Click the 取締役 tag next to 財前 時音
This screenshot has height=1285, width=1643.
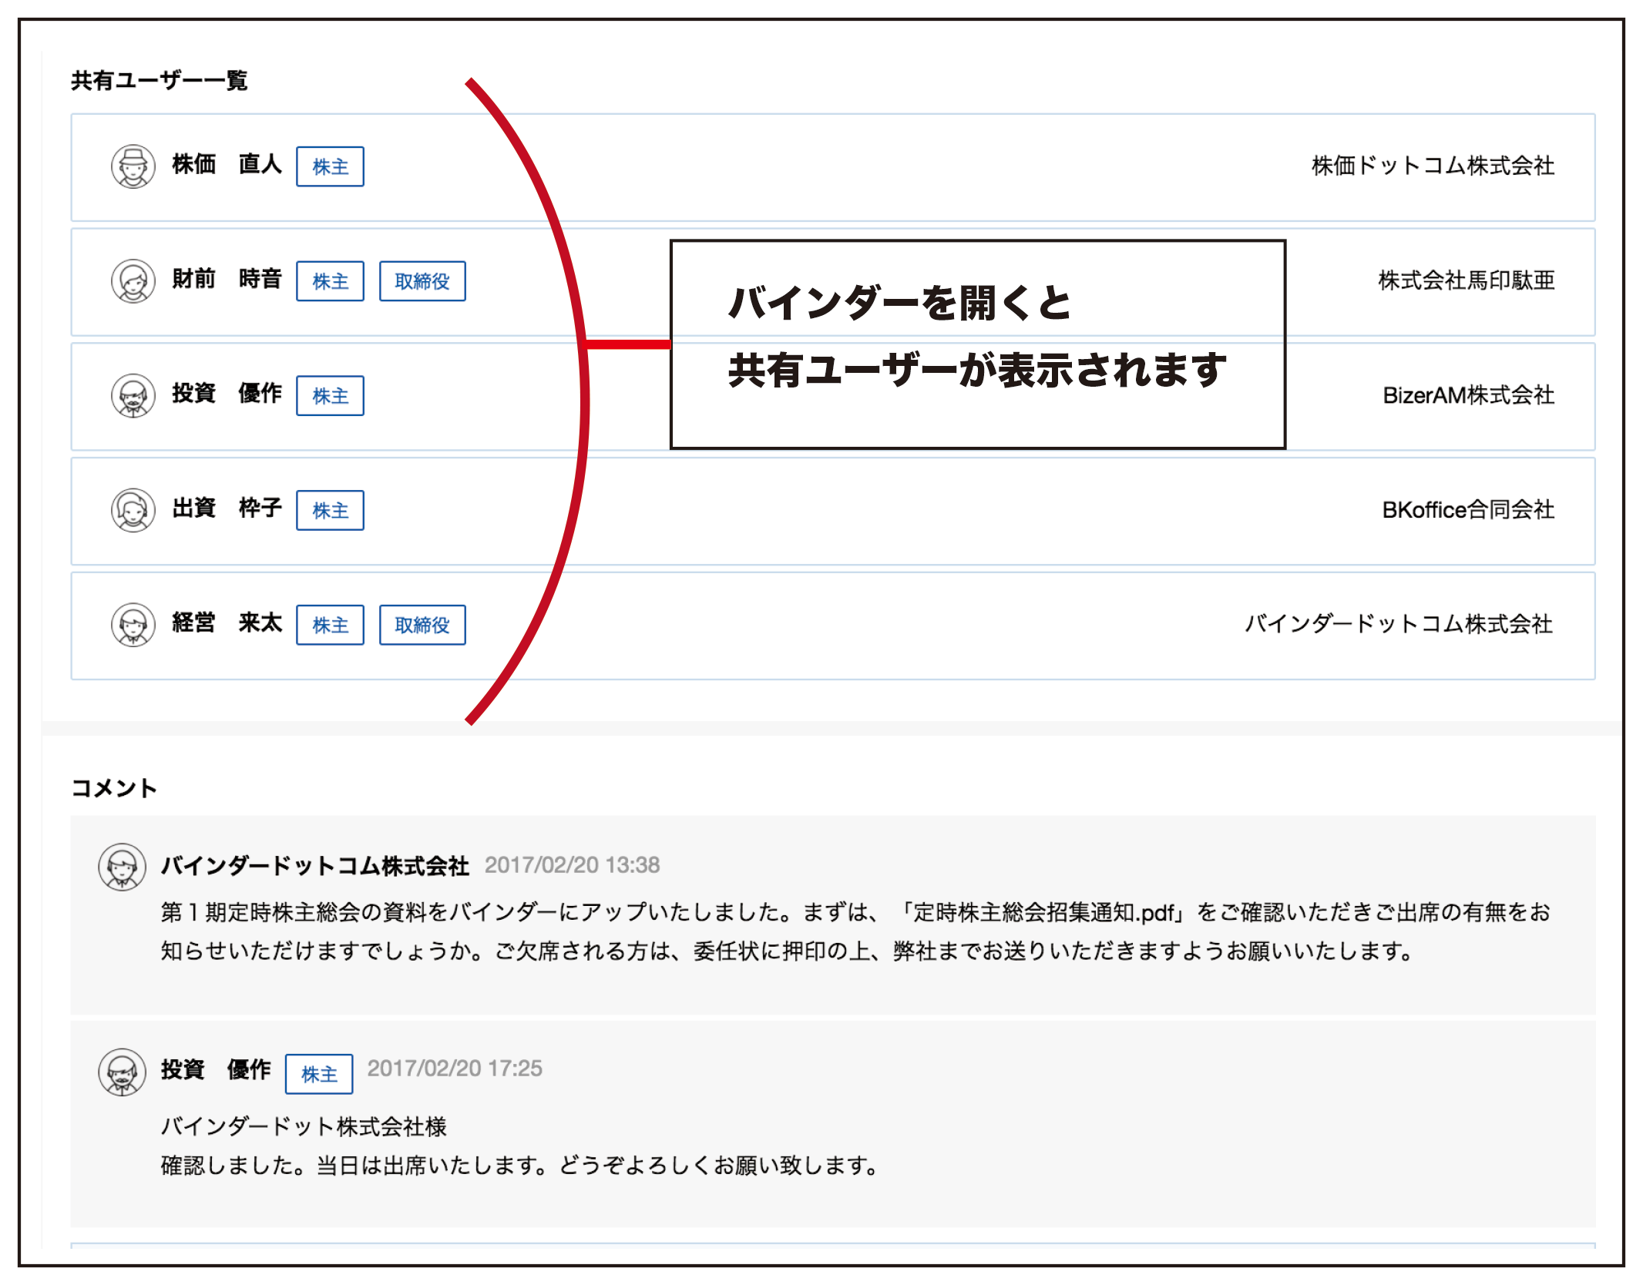422,281
